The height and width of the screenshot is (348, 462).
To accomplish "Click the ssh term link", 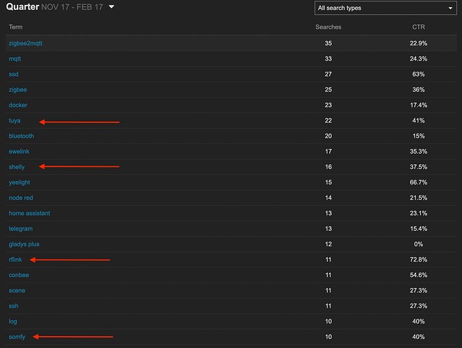I will click(x=13, y=306).
